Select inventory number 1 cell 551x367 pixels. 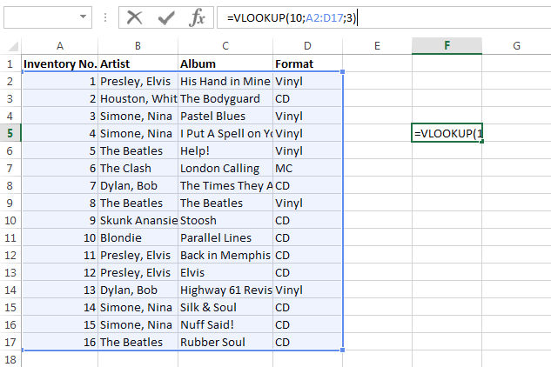pos(60,82)
